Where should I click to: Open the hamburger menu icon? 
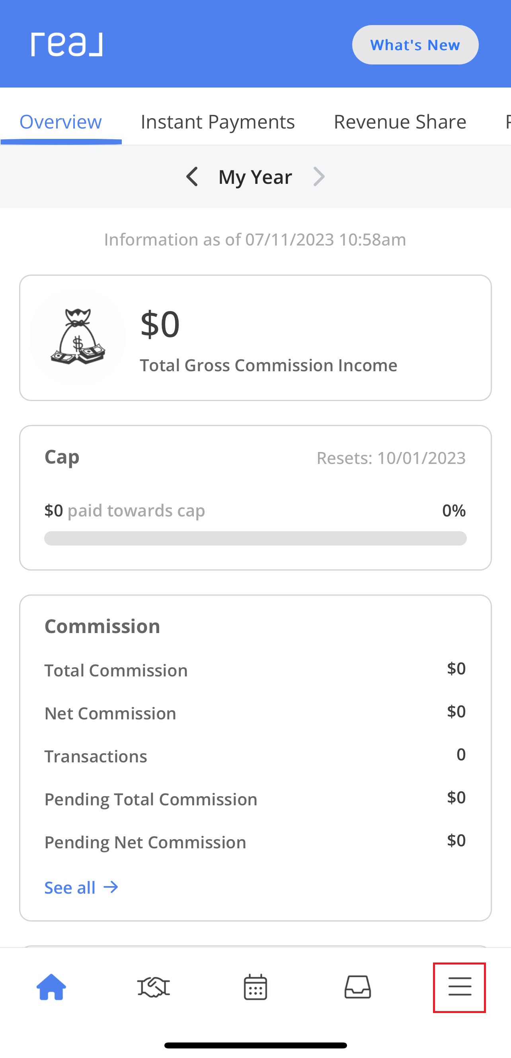pos(460,986)
